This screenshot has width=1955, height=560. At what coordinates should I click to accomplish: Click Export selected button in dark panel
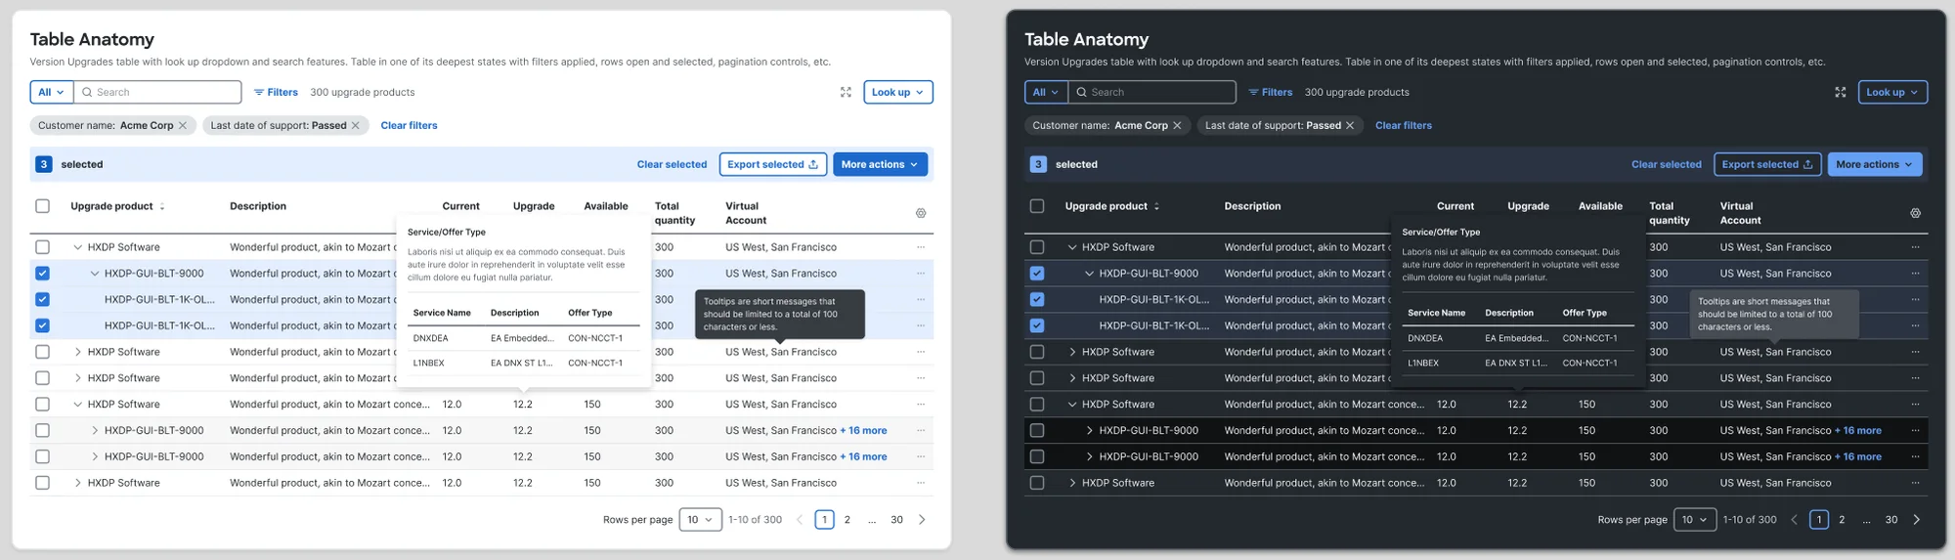tap(1767, 164)
